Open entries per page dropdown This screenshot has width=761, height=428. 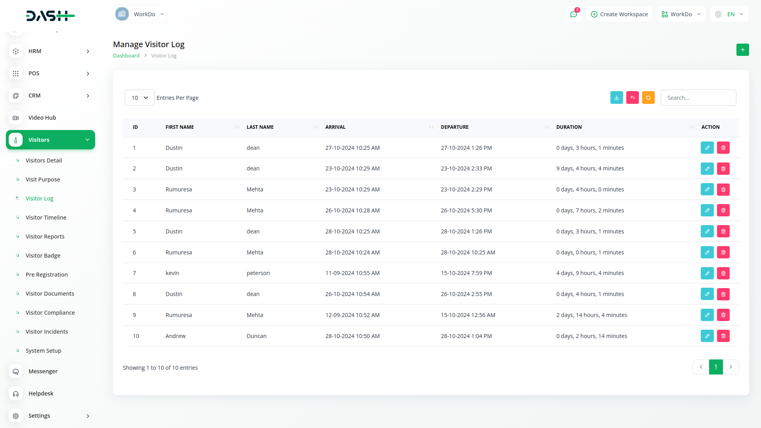point(140,98)
